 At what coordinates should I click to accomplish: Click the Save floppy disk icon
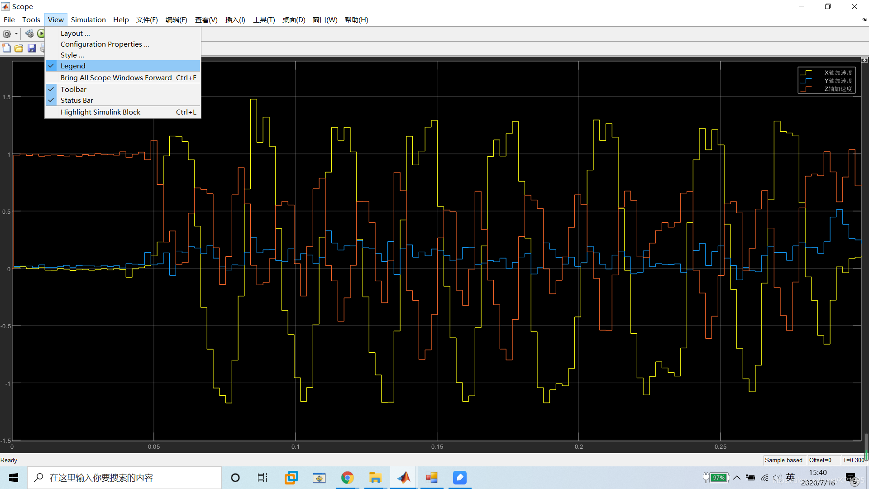32,48
